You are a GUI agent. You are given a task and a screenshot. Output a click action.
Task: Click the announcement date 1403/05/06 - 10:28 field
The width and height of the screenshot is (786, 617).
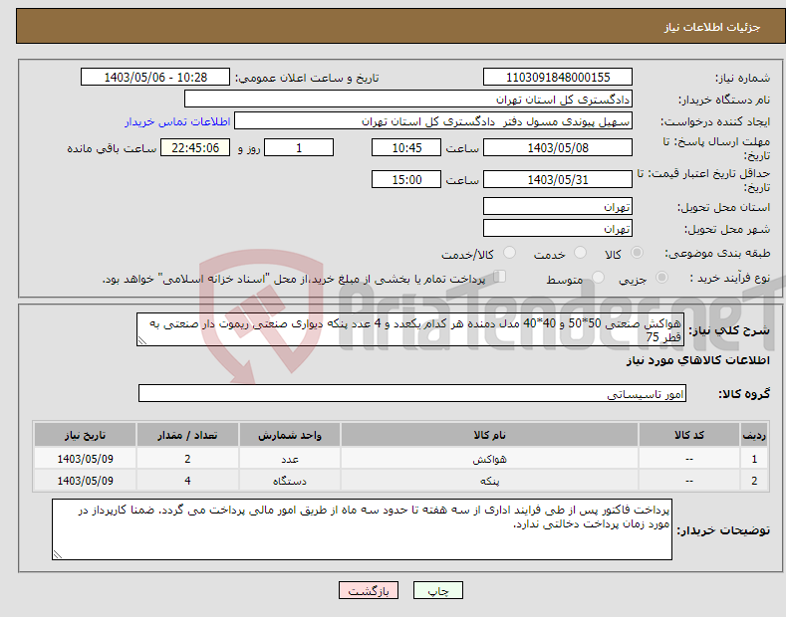(155, 78)
